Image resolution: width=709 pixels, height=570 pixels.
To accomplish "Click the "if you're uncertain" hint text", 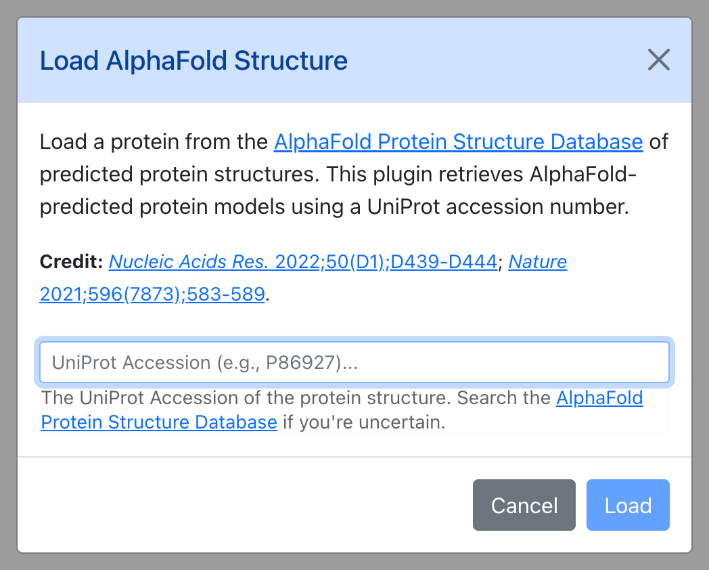I will (364, 422).
